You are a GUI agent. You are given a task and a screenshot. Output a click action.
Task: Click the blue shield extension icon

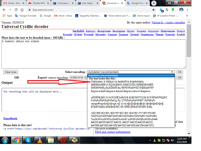pos(167,10)
